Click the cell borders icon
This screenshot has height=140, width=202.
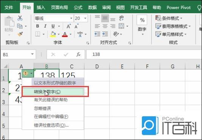(38, 34)
